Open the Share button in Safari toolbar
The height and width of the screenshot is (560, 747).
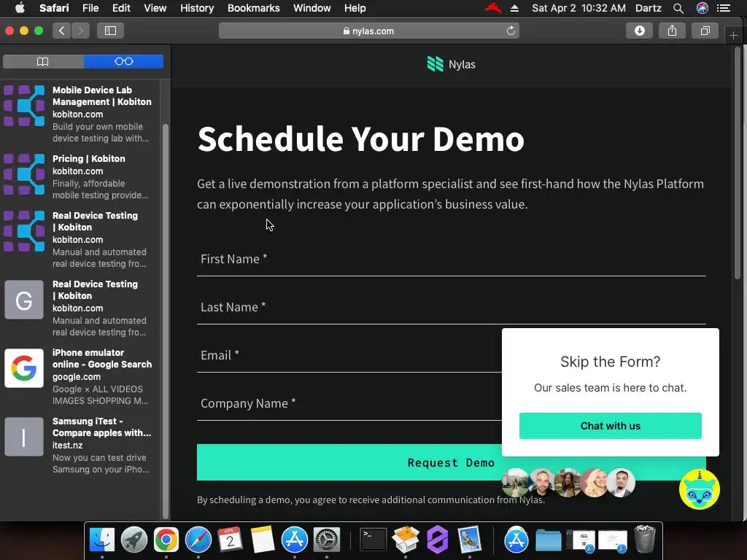672,31
